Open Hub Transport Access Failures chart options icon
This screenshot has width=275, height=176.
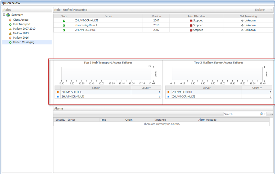pyautogui.click(x=150, y=66)
